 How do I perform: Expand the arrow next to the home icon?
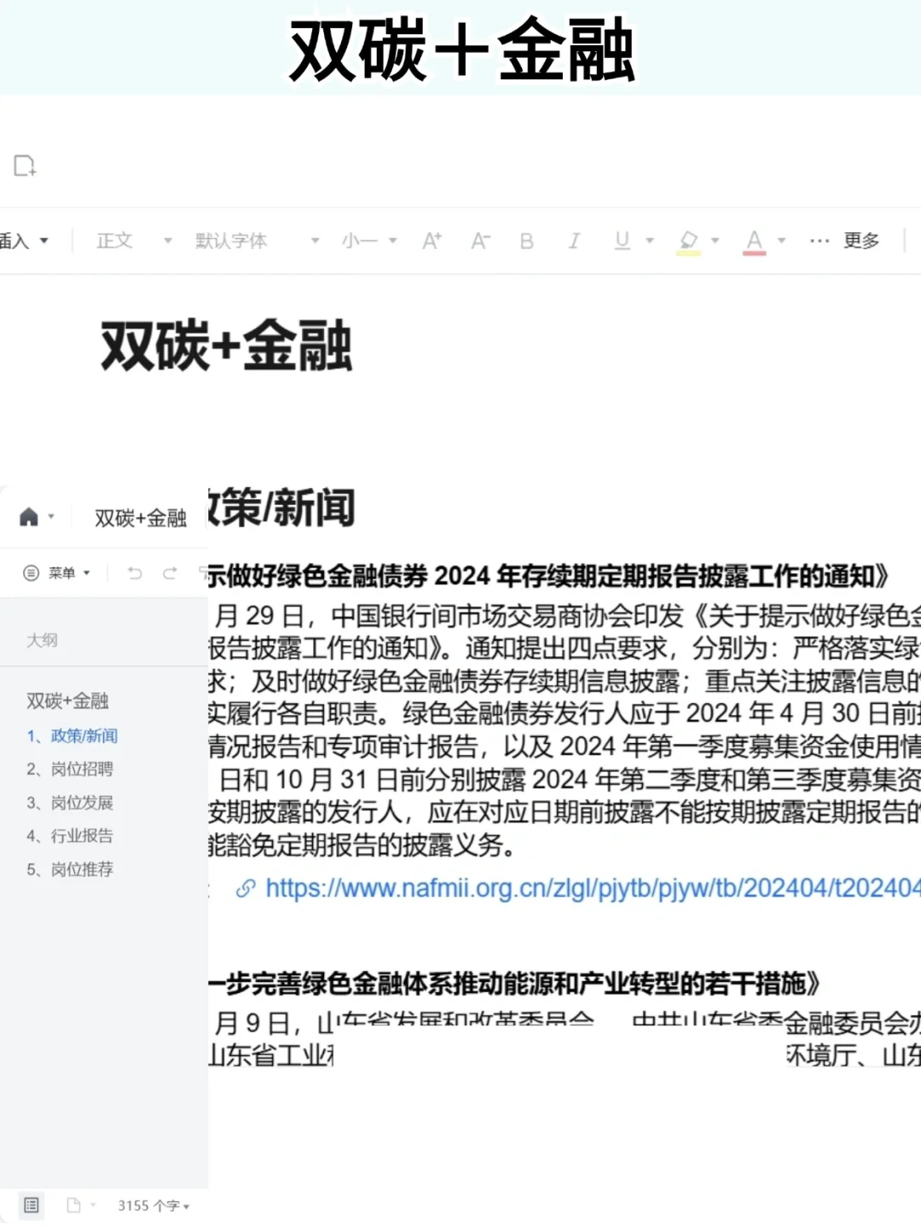pyautogui.click(x=51, y=517)
